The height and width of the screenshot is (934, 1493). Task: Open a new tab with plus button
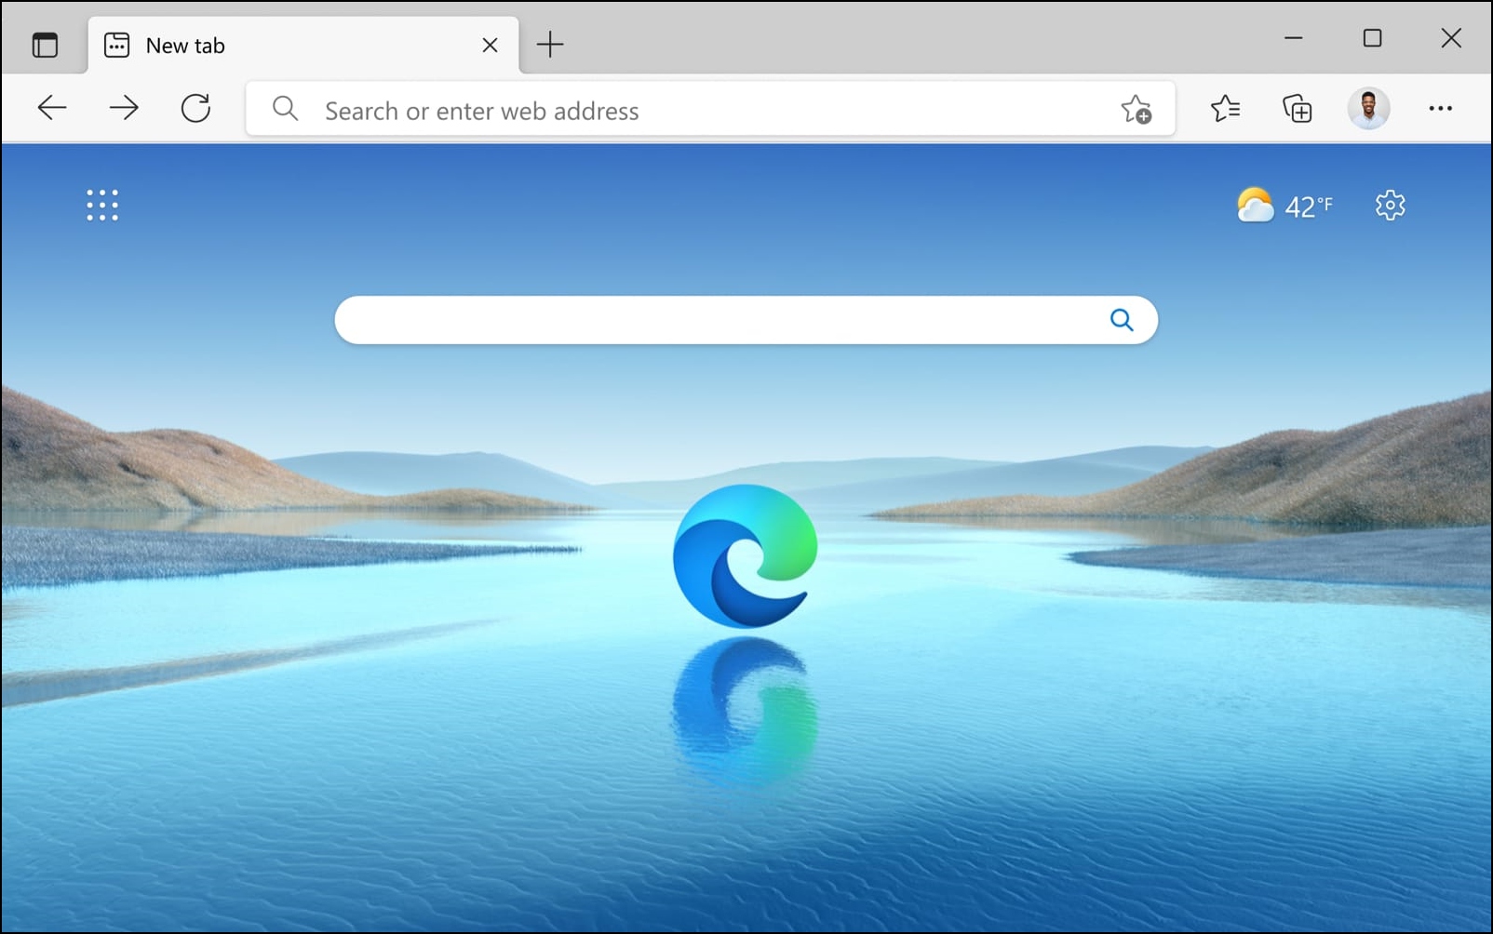pos(550,44)
